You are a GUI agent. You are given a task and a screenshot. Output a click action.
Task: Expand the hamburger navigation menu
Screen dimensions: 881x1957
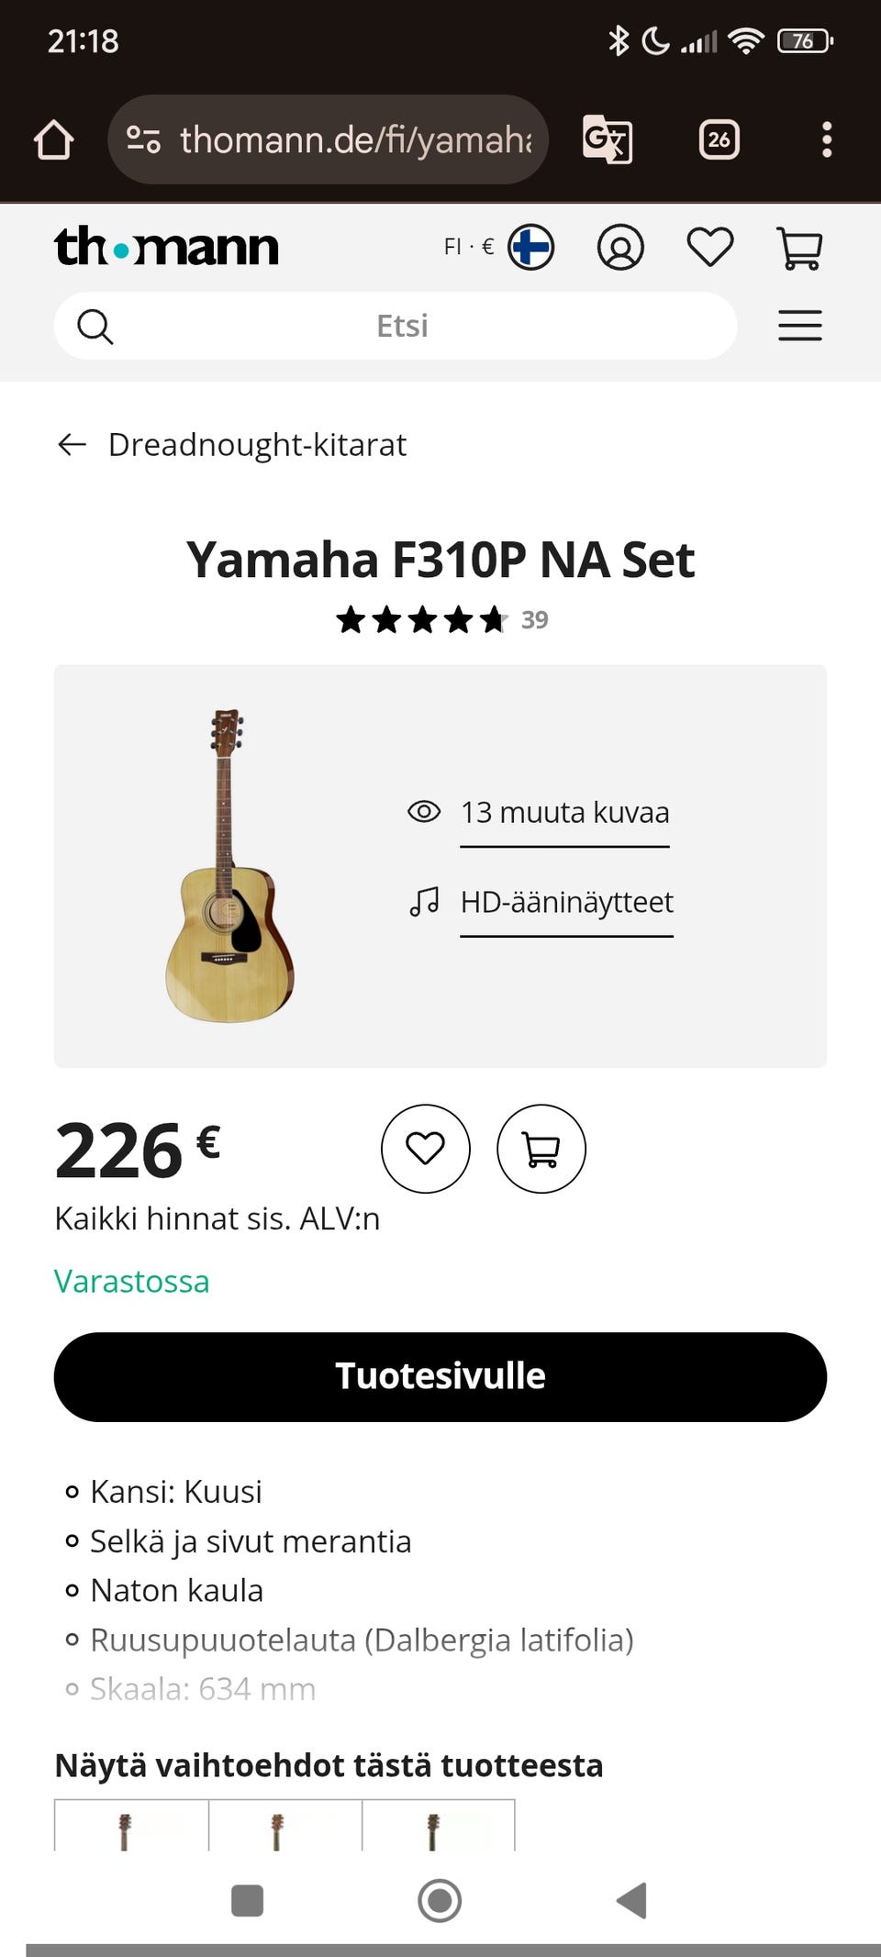[799, 326]
